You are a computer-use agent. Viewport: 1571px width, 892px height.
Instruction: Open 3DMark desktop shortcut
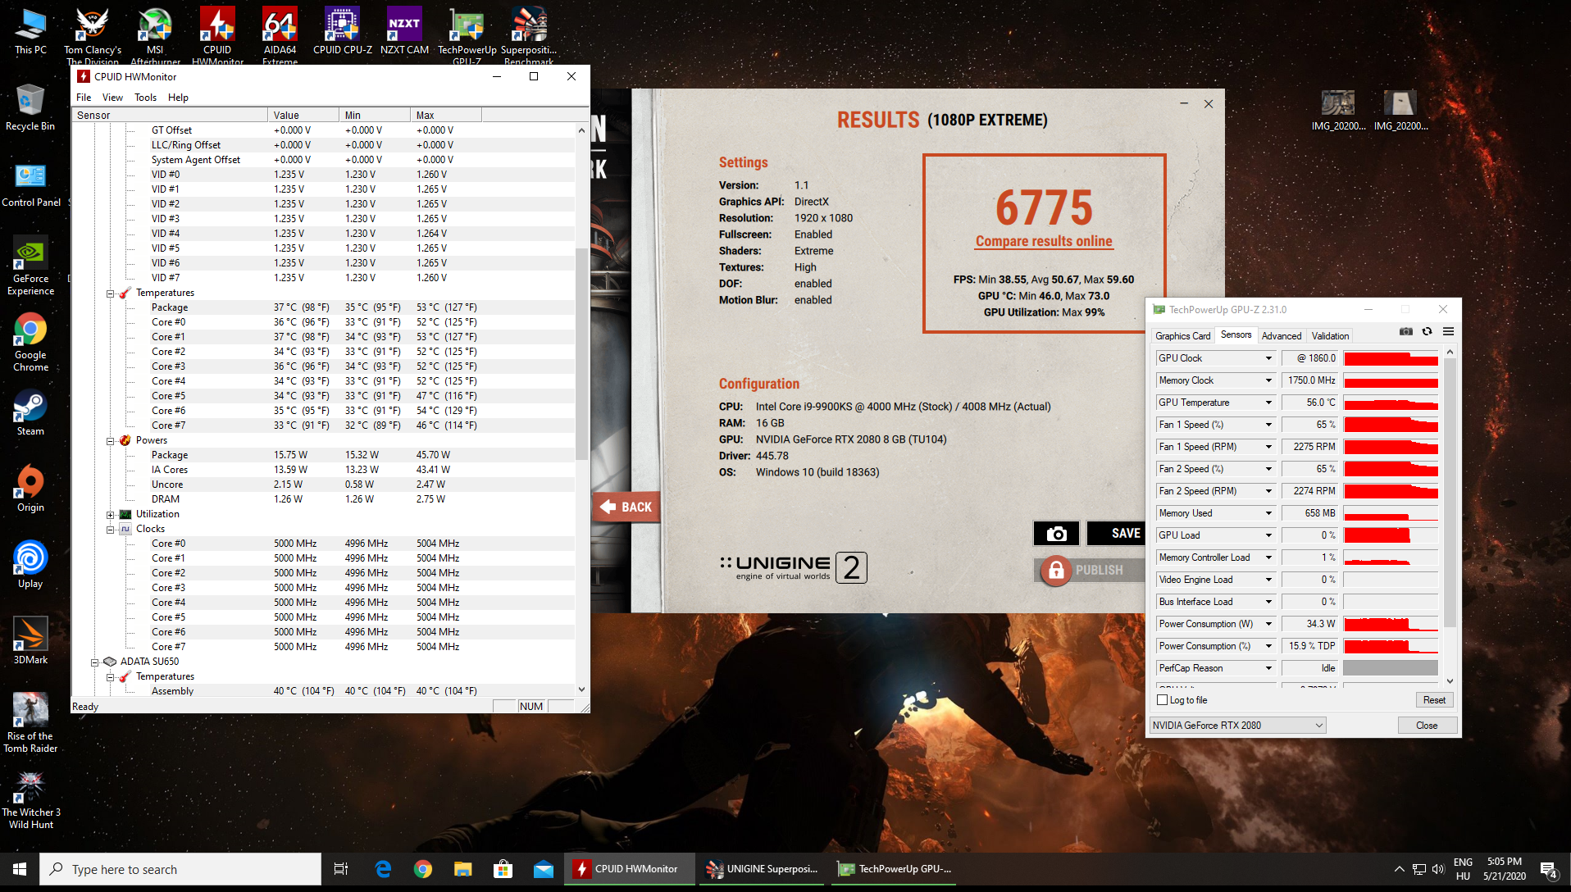(x=30, y=641)
